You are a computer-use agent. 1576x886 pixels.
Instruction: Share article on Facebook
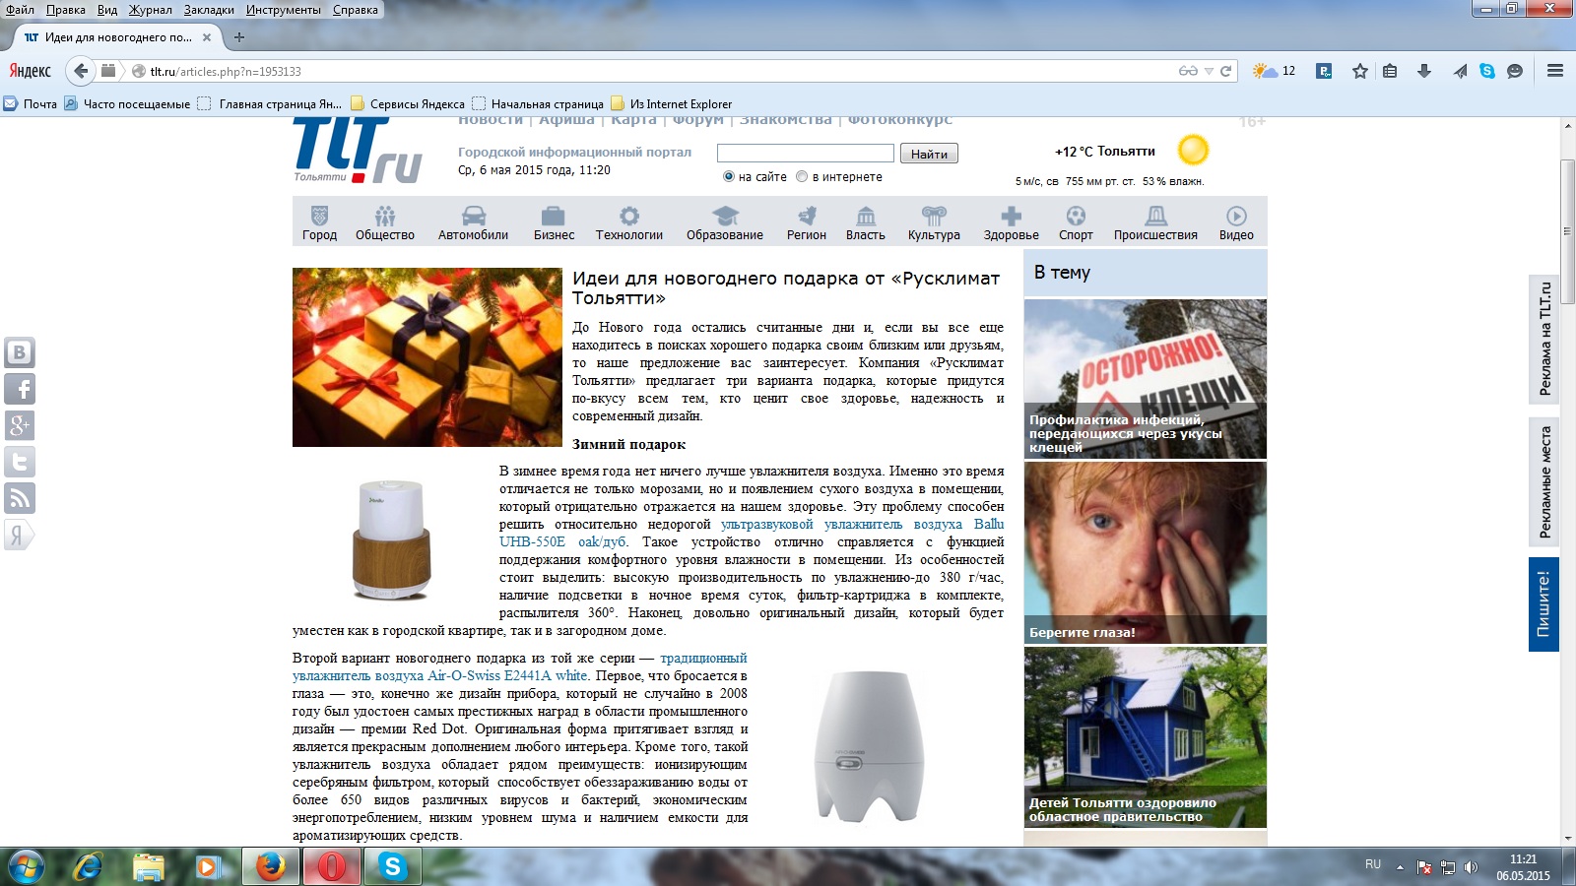(20, 389)
